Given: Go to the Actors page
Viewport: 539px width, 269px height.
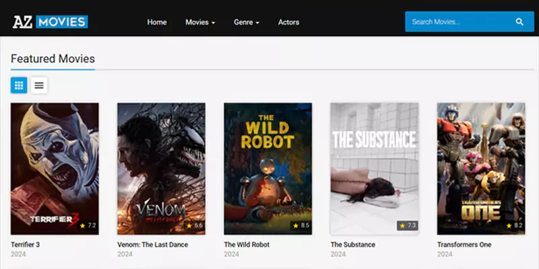Looking at the screenshot, I should coord(288,22).
